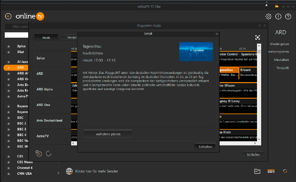Screen dimensions: 296x182
Task: Select the Morgen tab
Action: click(69, 37)
